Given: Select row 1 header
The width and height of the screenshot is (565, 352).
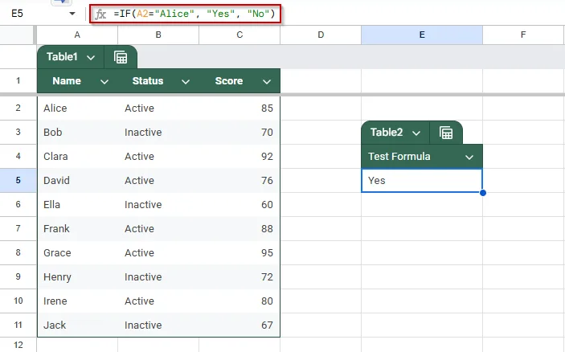Looking at the screenshot, I should [18, 80].
